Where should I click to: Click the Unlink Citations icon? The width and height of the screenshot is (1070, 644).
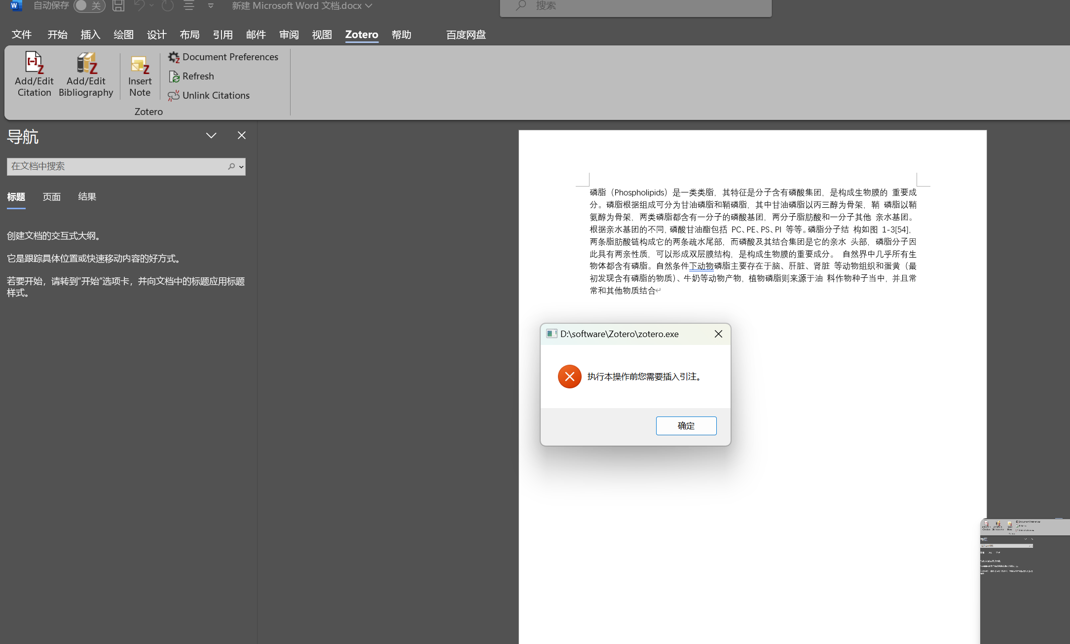(x=174, y=96)
